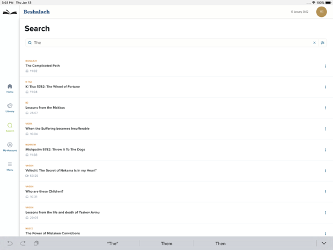Open options for Lessons from the Makkos

click(325, 108)
